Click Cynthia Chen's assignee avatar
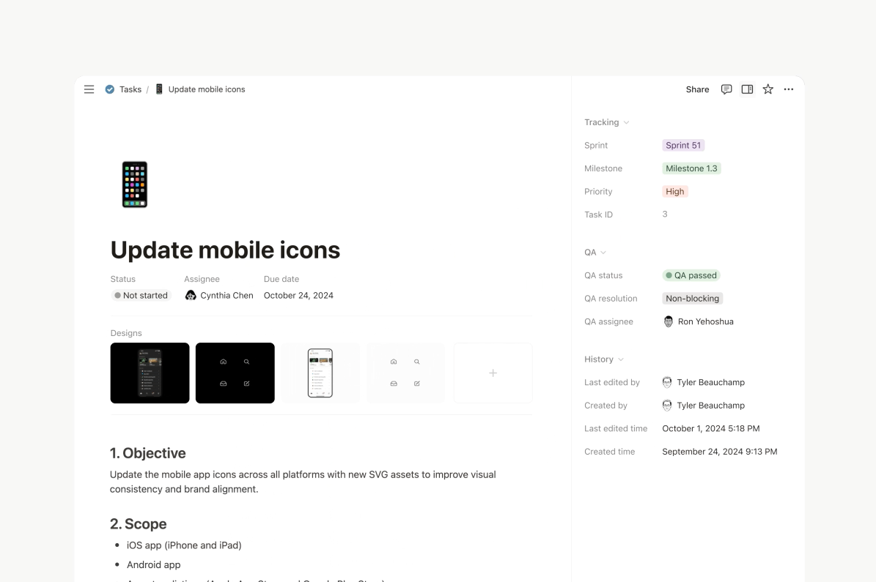The height and width of the screenshot is (582, 876). coord(191,295)
